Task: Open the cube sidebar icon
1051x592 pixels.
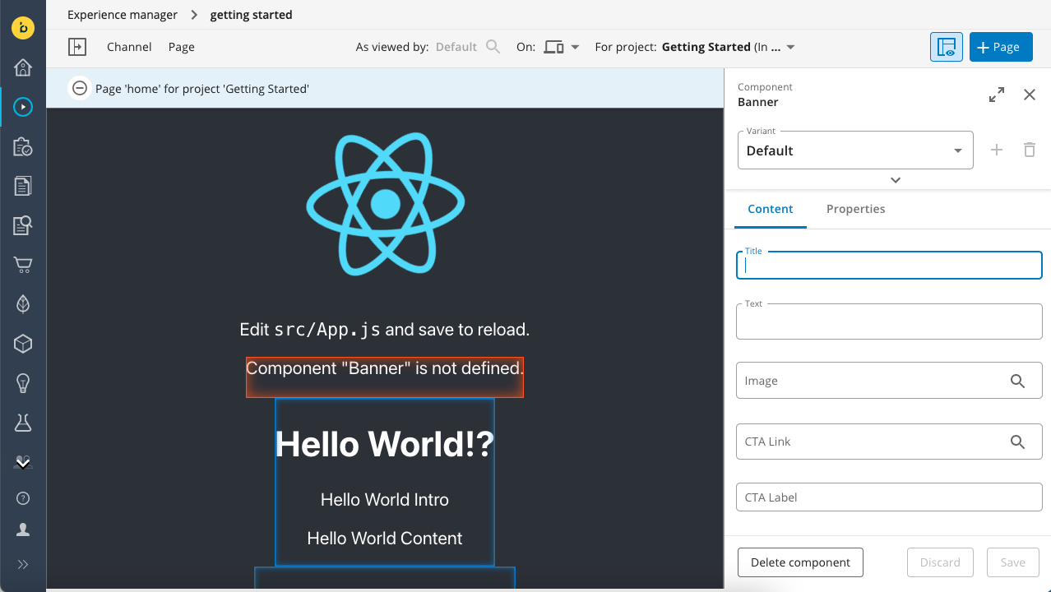Action: click(23, 344)
